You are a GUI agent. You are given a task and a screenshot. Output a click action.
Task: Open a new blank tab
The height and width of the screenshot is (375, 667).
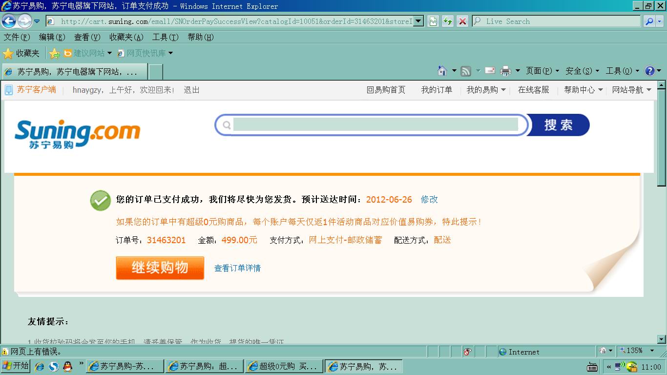pos(156,72)
